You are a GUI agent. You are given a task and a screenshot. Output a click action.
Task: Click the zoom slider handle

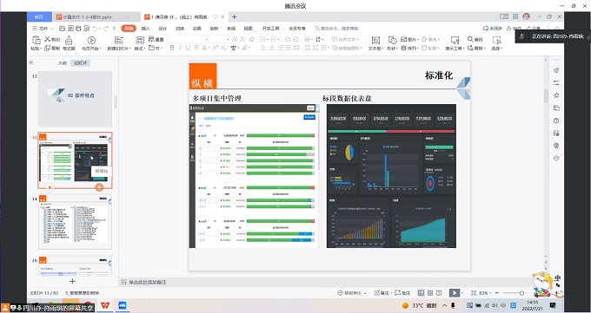tap(521, 293)
